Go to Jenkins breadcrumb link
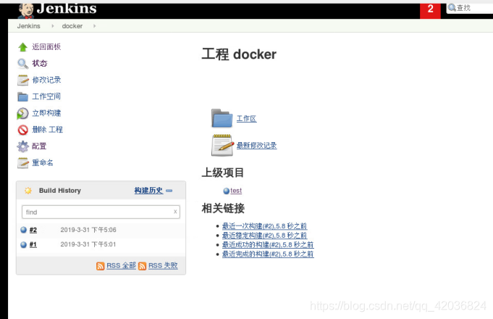The width and height of the screenshot is (493, 319). pos(29,26)
